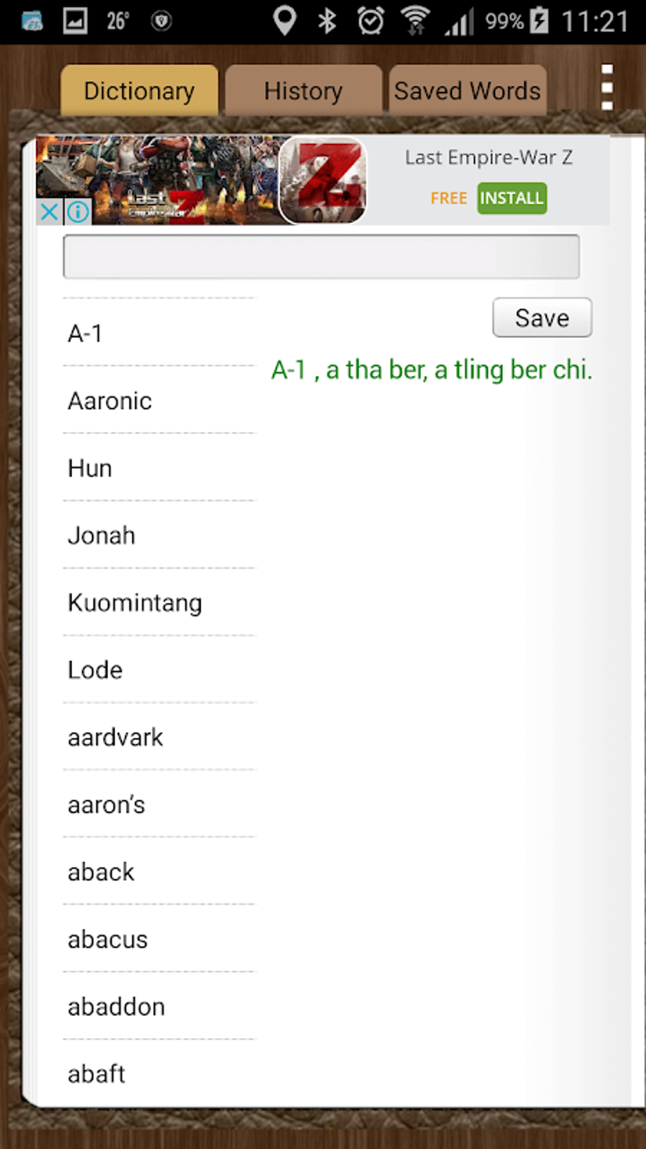Select the word aardvark from the list
The image size is (646, 1149).
tap(114, 736)
